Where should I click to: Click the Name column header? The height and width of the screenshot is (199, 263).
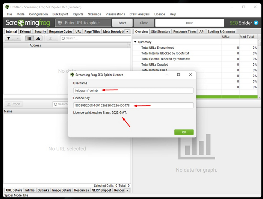pos(36,111)
